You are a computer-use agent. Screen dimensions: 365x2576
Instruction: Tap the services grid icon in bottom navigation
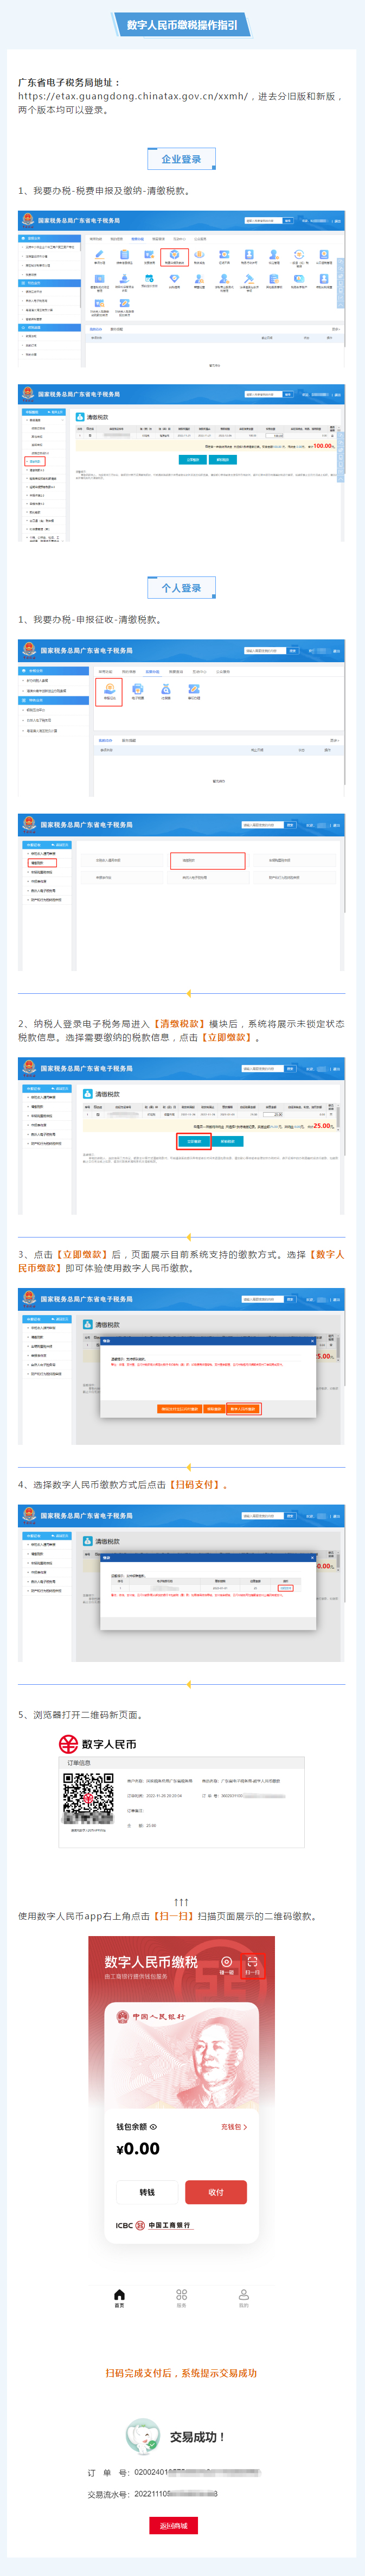181,2297
